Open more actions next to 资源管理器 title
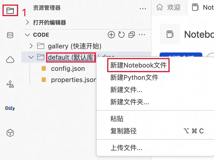The height and width of the screenshot is (160, 214). point(142,8)
